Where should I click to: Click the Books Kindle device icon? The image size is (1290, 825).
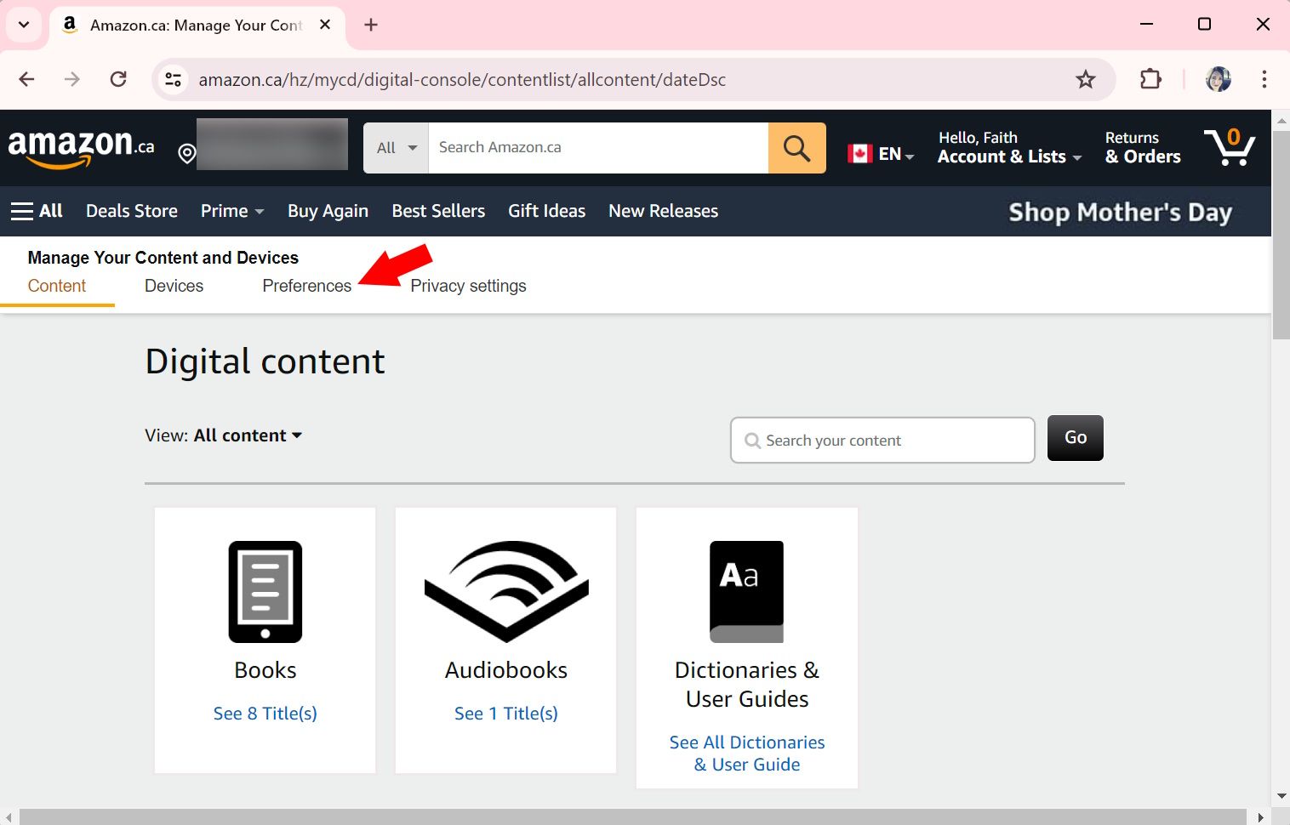pos(265,592)
